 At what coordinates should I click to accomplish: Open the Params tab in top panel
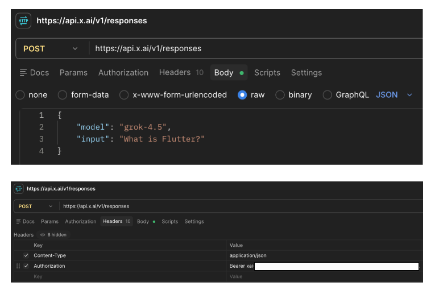coord(73,73)
